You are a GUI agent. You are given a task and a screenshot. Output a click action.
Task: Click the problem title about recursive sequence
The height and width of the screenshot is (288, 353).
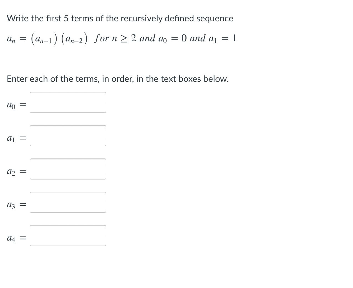coord(119,18)
